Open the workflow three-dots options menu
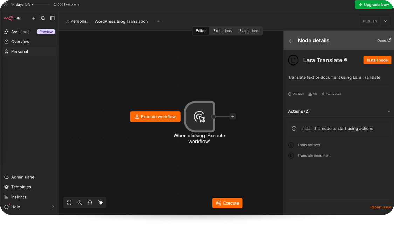The width and height of the screenshot is (394, 227). pyautogui.click(x=158, y=21)
